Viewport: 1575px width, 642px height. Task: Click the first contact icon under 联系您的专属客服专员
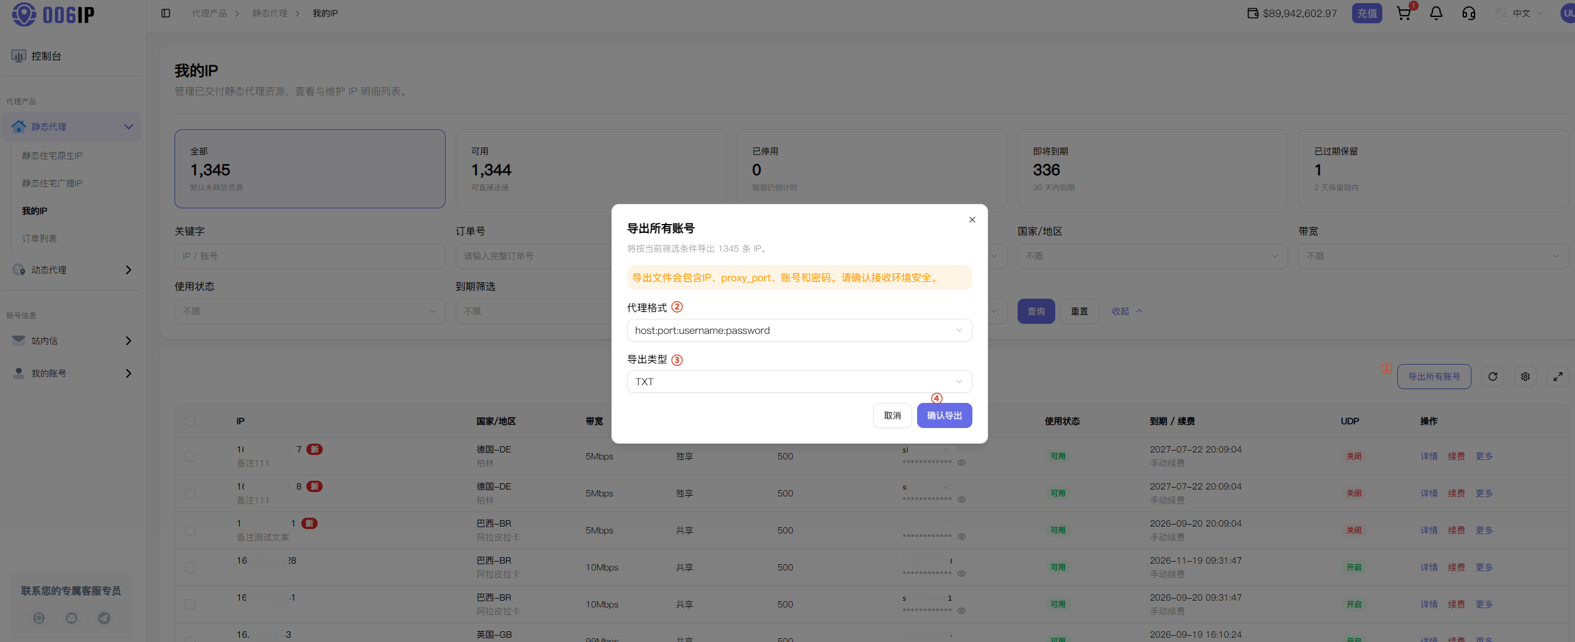pos(39,618)
